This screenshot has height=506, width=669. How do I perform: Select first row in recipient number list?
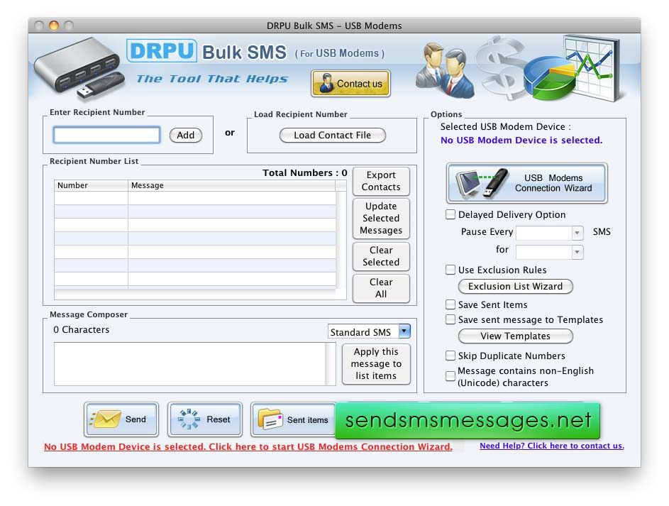pyautogui.click(x=195, y=197)
